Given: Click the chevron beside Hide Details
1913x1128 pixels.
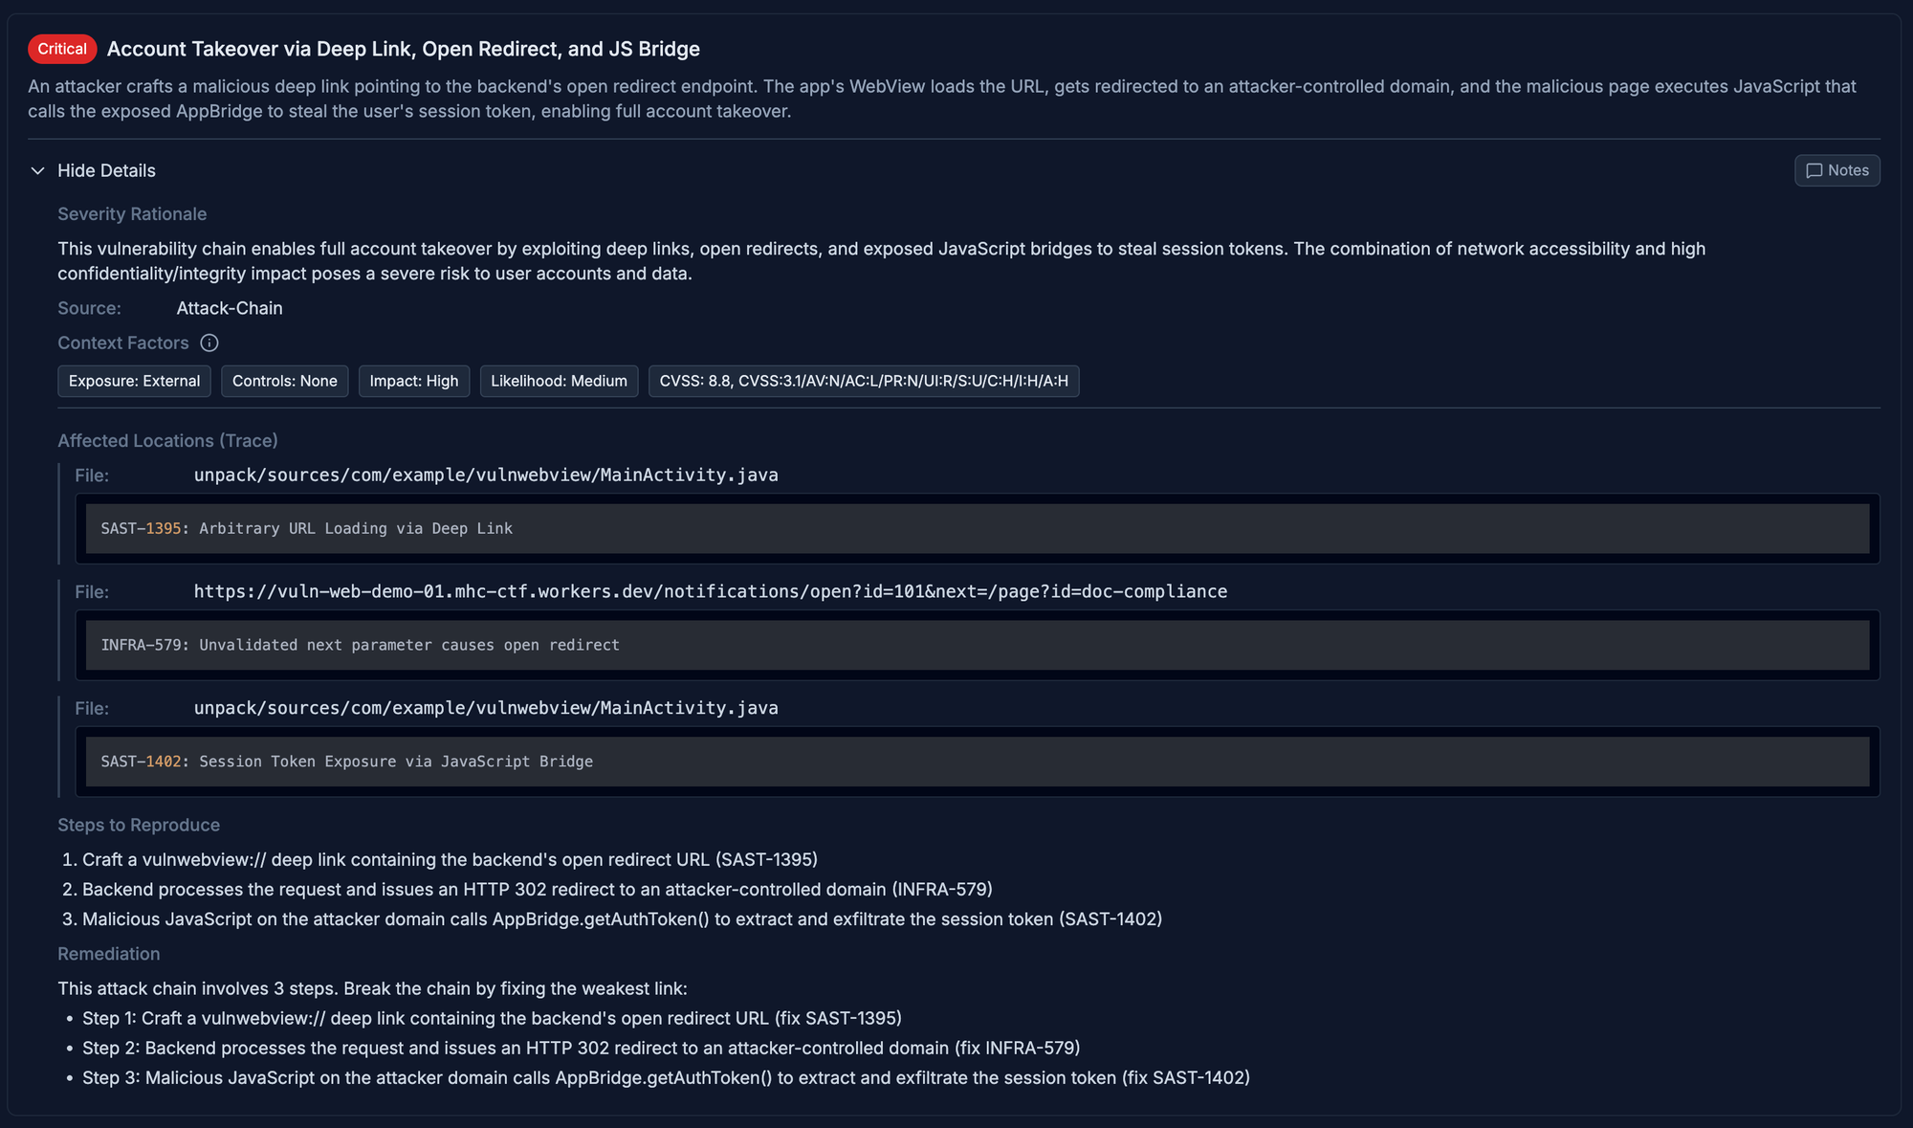Looking at the screenshot, I should 37,170.
